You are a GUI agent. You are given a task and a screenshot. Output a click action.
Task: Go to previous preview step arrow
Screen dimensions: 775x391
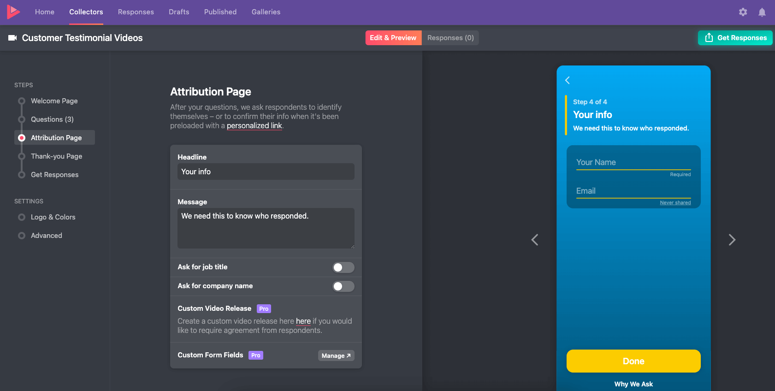coord(535,240)
